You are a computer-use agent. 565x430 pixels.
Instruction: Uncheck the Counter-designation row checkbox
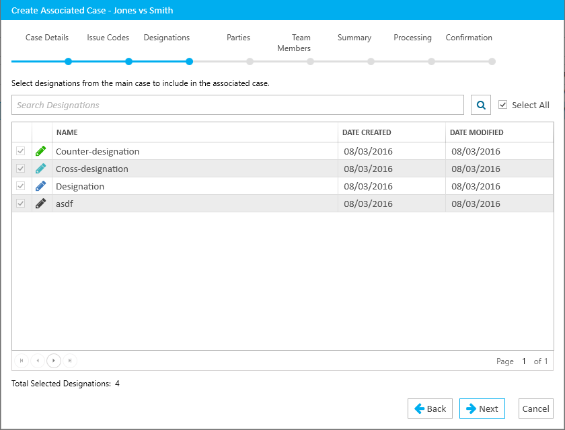[21, 151]
